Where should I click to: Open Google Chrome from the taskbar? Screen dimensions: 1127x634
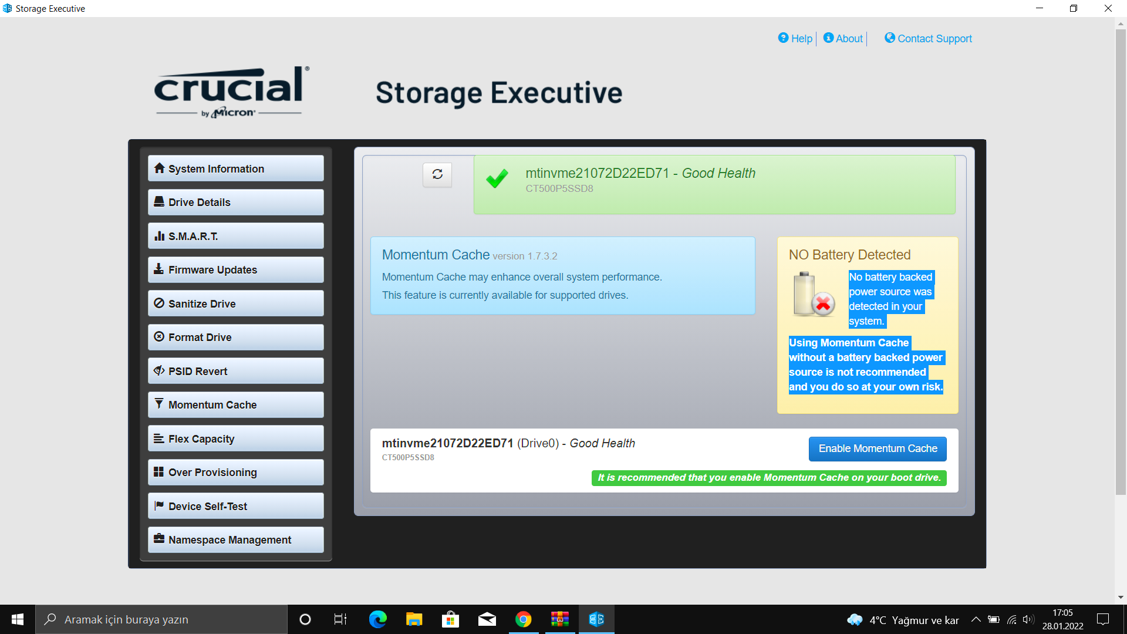(x=523, y=619)
